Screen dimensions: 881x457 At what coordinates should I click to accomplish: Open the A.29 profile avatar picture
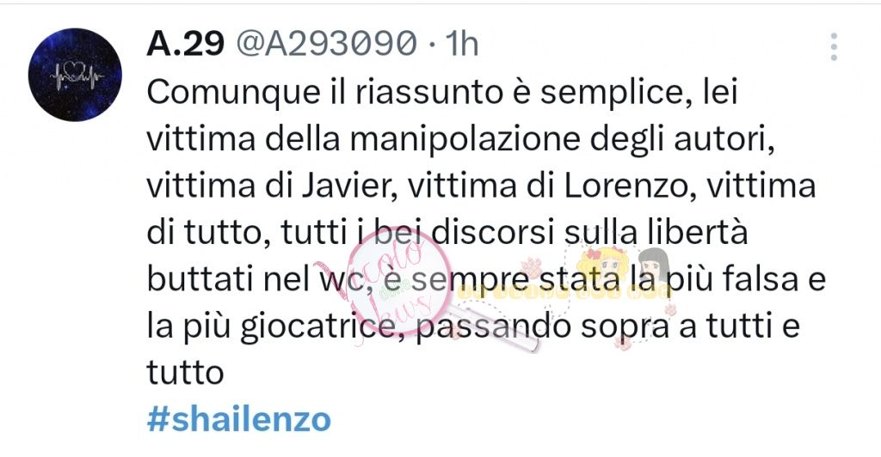pos(75,75)
